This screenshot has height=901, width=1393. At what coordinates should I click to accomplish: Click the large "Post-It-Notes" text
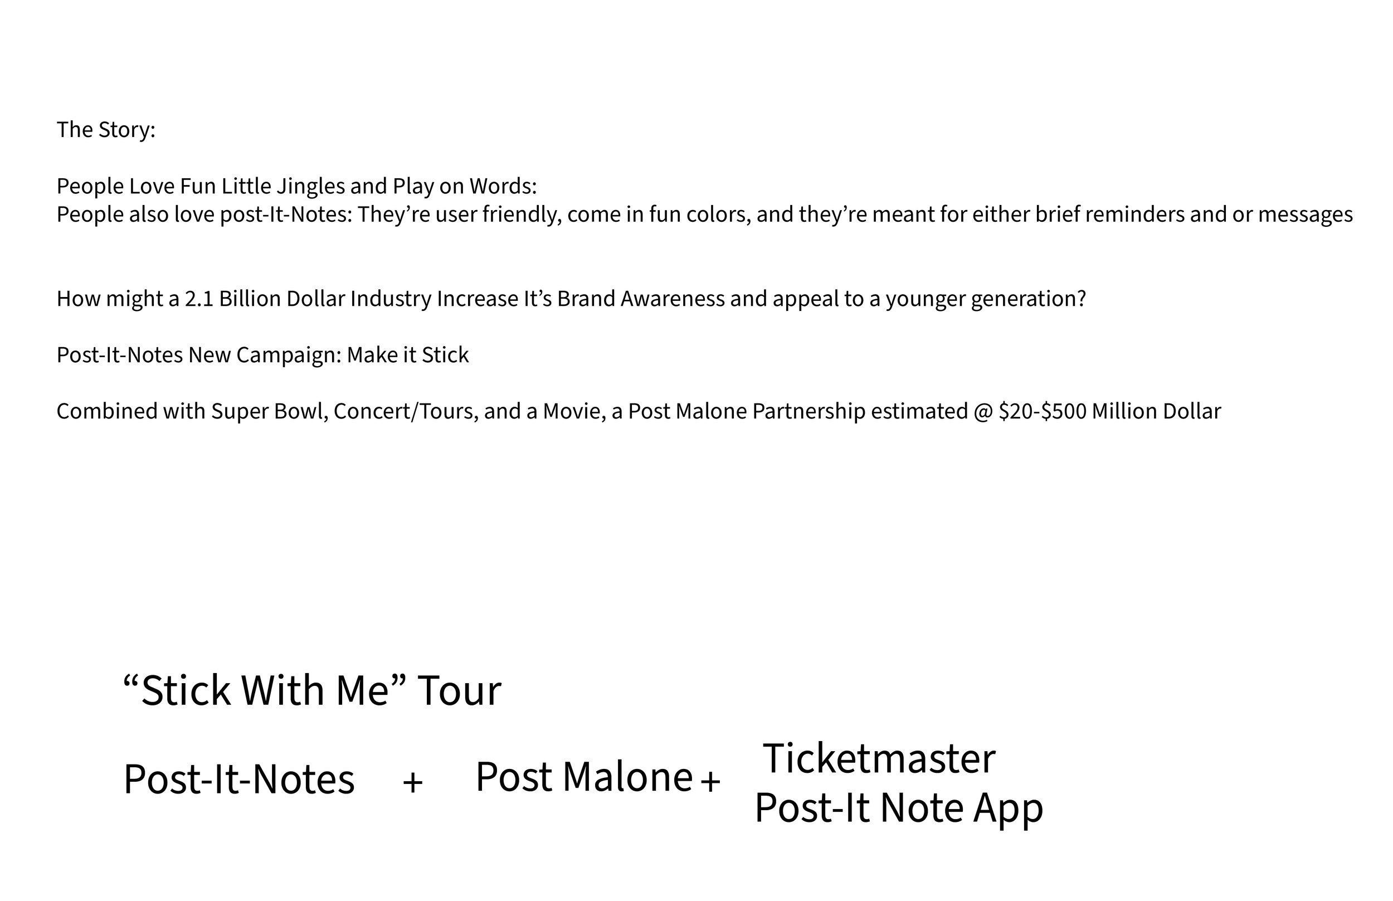point(238,780)
